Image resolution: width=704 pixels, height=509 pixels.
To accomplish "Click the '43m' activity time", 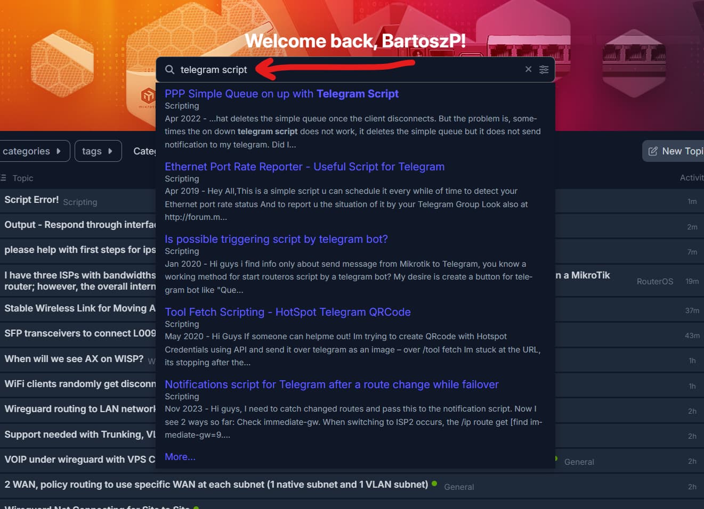I will [x=692, y=335].
